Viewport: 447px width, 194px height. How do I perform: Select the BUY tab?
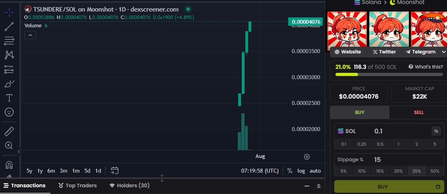[360, 112]
